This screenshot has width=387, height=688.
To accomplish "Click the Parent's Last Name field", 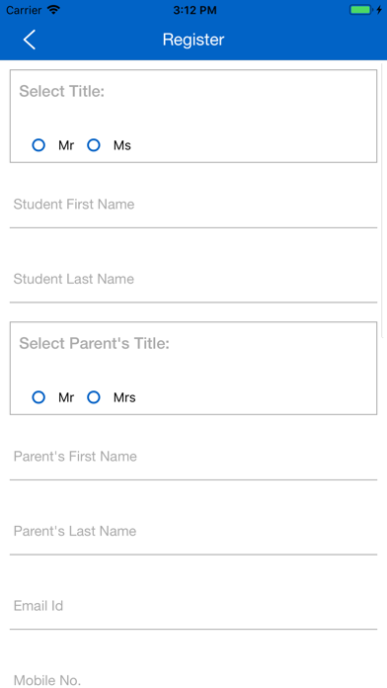I will (x=193, y=531).
